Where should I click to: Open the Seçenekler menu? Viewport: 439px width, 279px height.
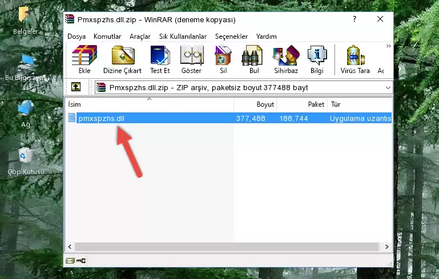pos(231,37)
